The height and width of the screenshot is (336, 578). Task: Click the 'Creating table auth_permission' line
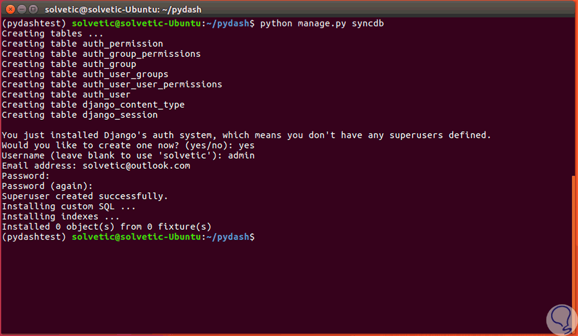[82, 44]
